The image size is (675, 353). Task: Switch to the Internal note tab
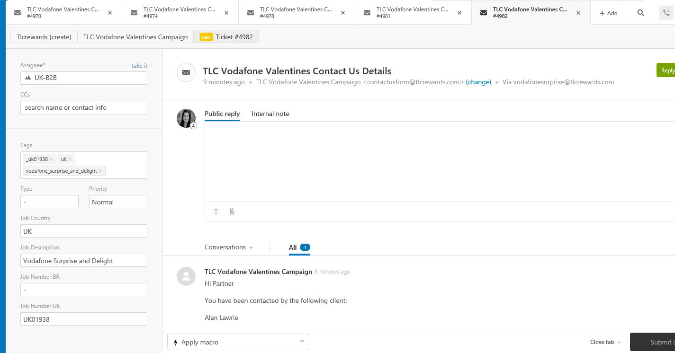pyautogui.click(x=270, y=114)
